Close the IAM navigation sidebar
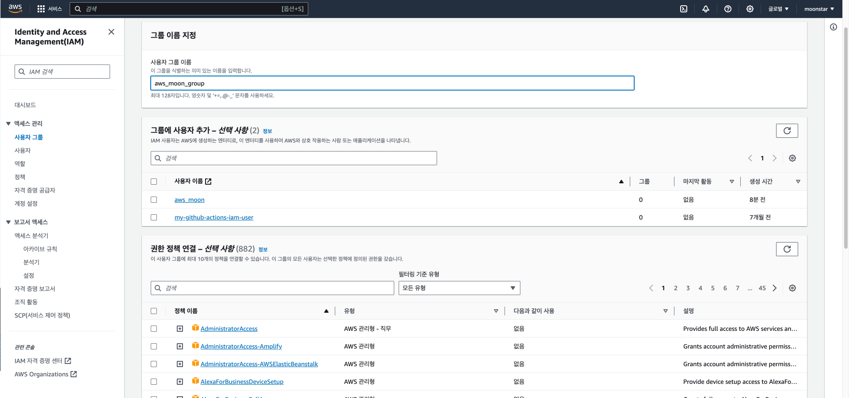Image resolution: width=849 pixels, height=398 pixels. [111, 32]
